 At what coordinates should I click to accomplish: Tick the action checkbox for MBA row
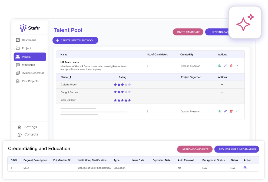(x=245, y=168)
